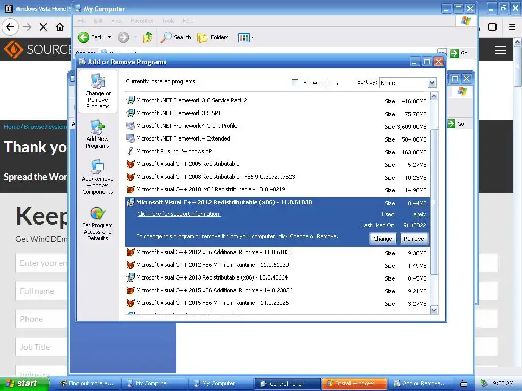522x391 pixels.
Task: Open the browser three-line menu icon
Action: pyautogui.click(x=512, y=27)
